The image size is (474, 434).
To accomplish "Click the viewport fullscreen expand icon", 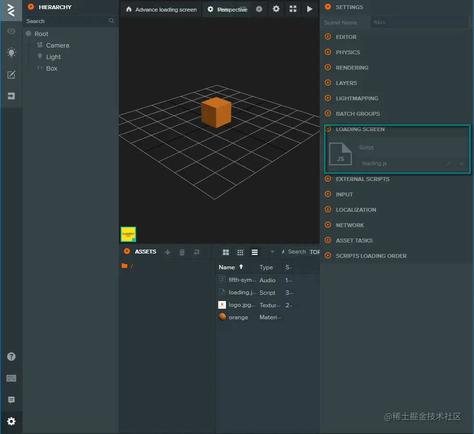I will pyautogui.click(x=293, y=9).
